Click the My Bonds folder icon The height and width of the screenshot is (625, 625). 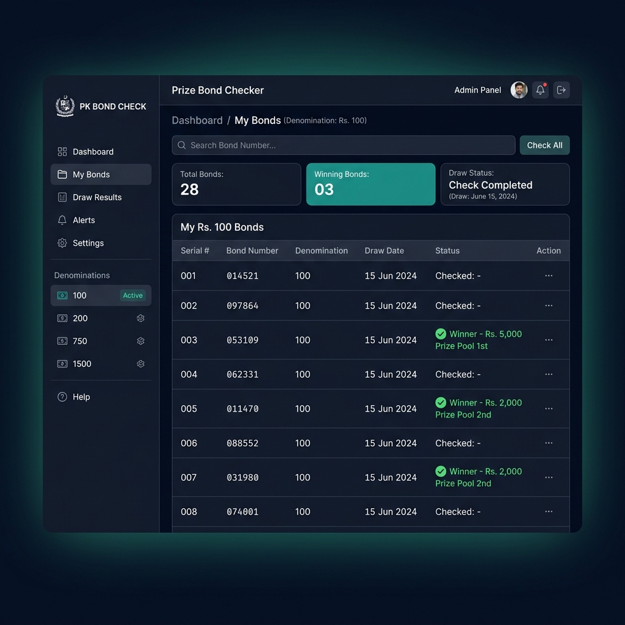[62, 175]
